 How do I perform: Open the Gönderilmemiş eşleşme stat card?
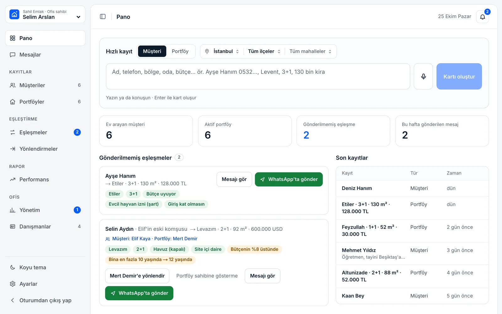point(343,131)
